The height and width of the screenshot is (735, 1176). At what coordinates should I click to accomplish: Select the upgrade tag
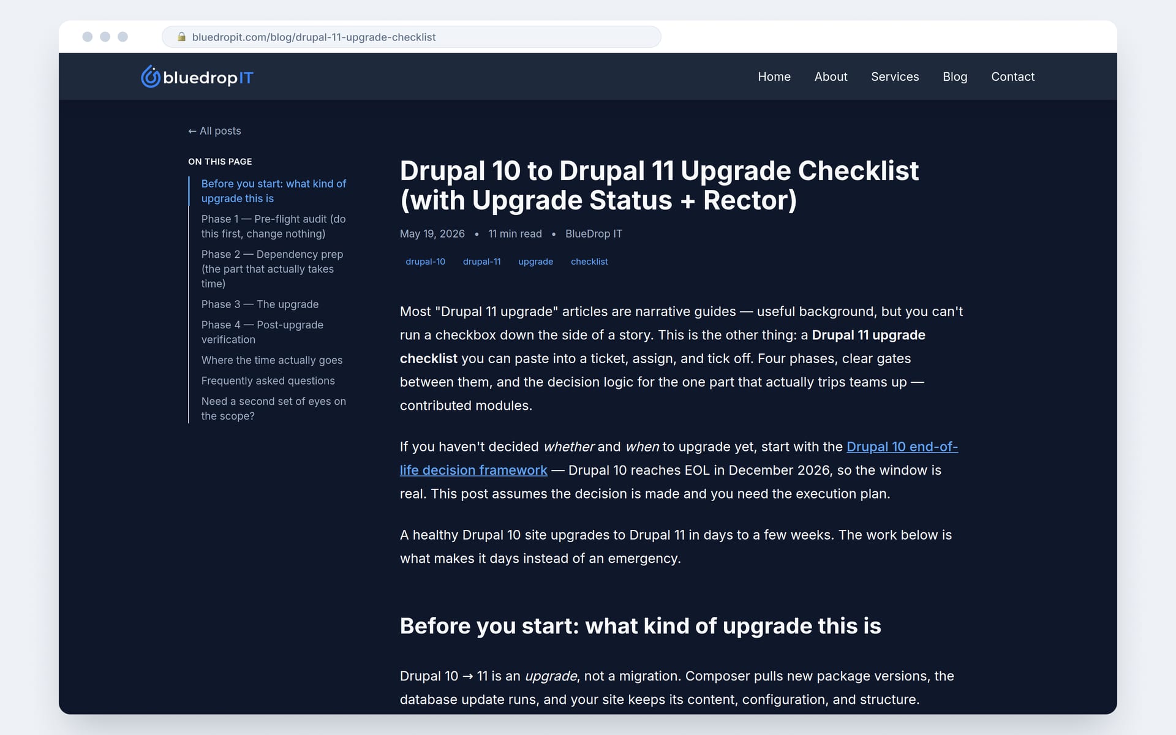[x=535, y=262]
